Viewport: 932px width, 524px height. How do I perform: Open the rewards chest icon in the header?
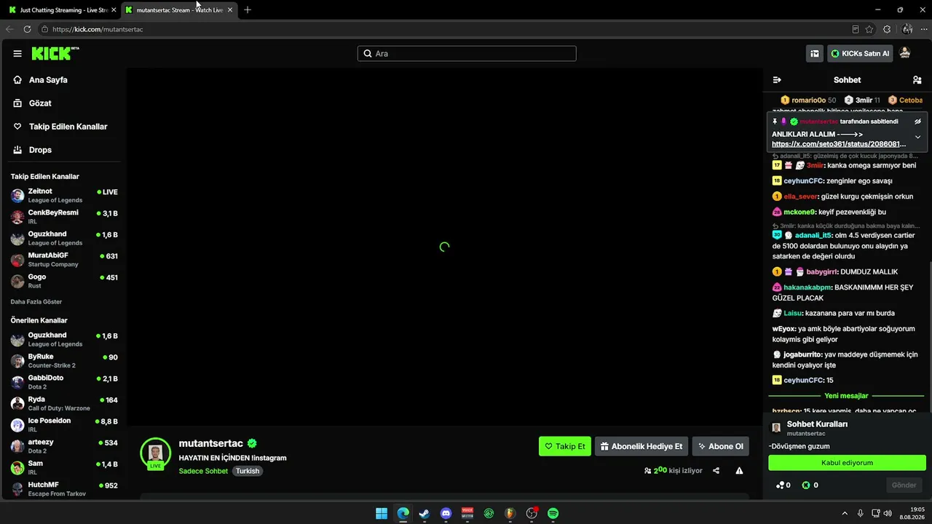pyautogui.click(x=815, y=54)
